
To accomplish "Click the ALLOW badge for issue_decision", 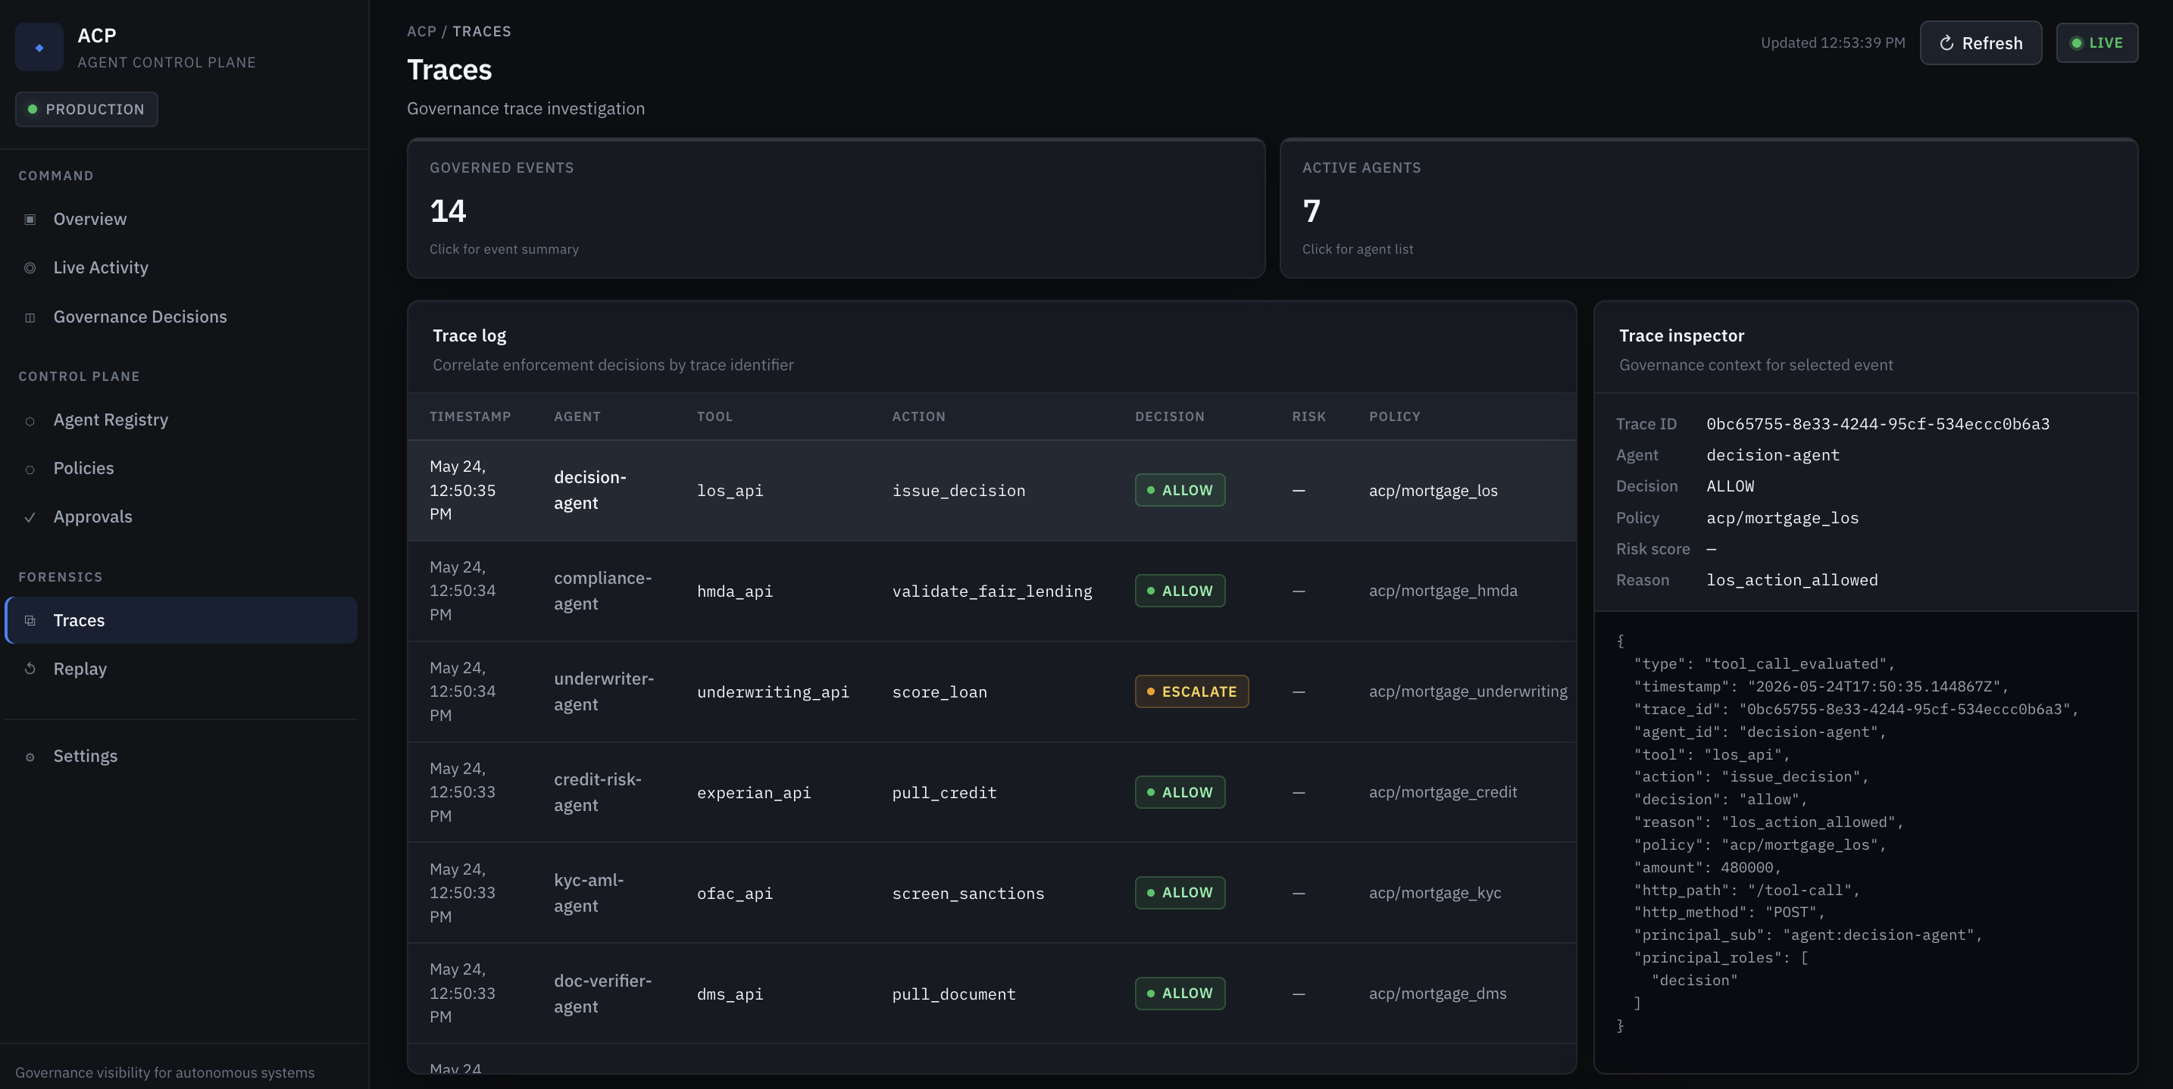I will 1179,491.
